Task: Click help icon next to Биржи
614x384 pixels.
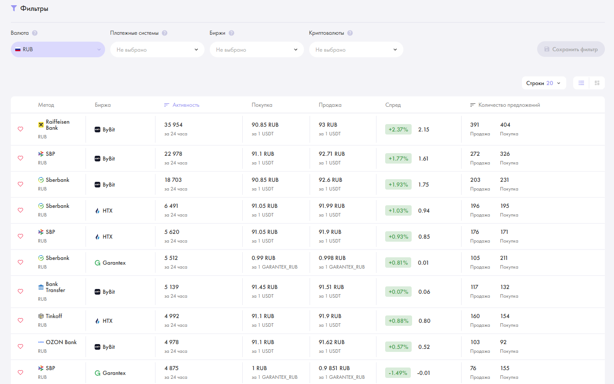Action: click(231, 33)
